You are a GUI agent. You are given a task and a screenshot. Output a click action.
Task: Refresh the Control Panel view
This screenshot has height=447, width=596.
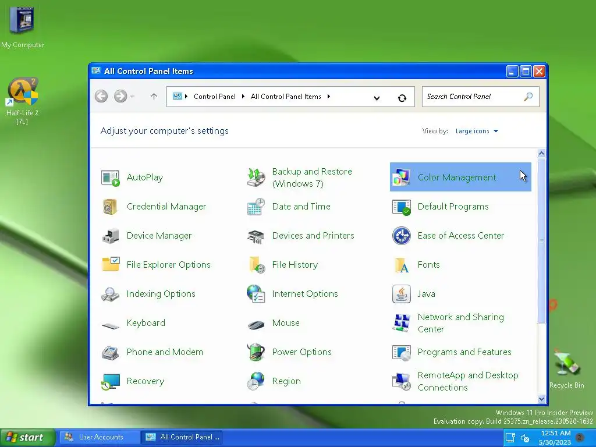pyautogui.click(x=402, y=98)
